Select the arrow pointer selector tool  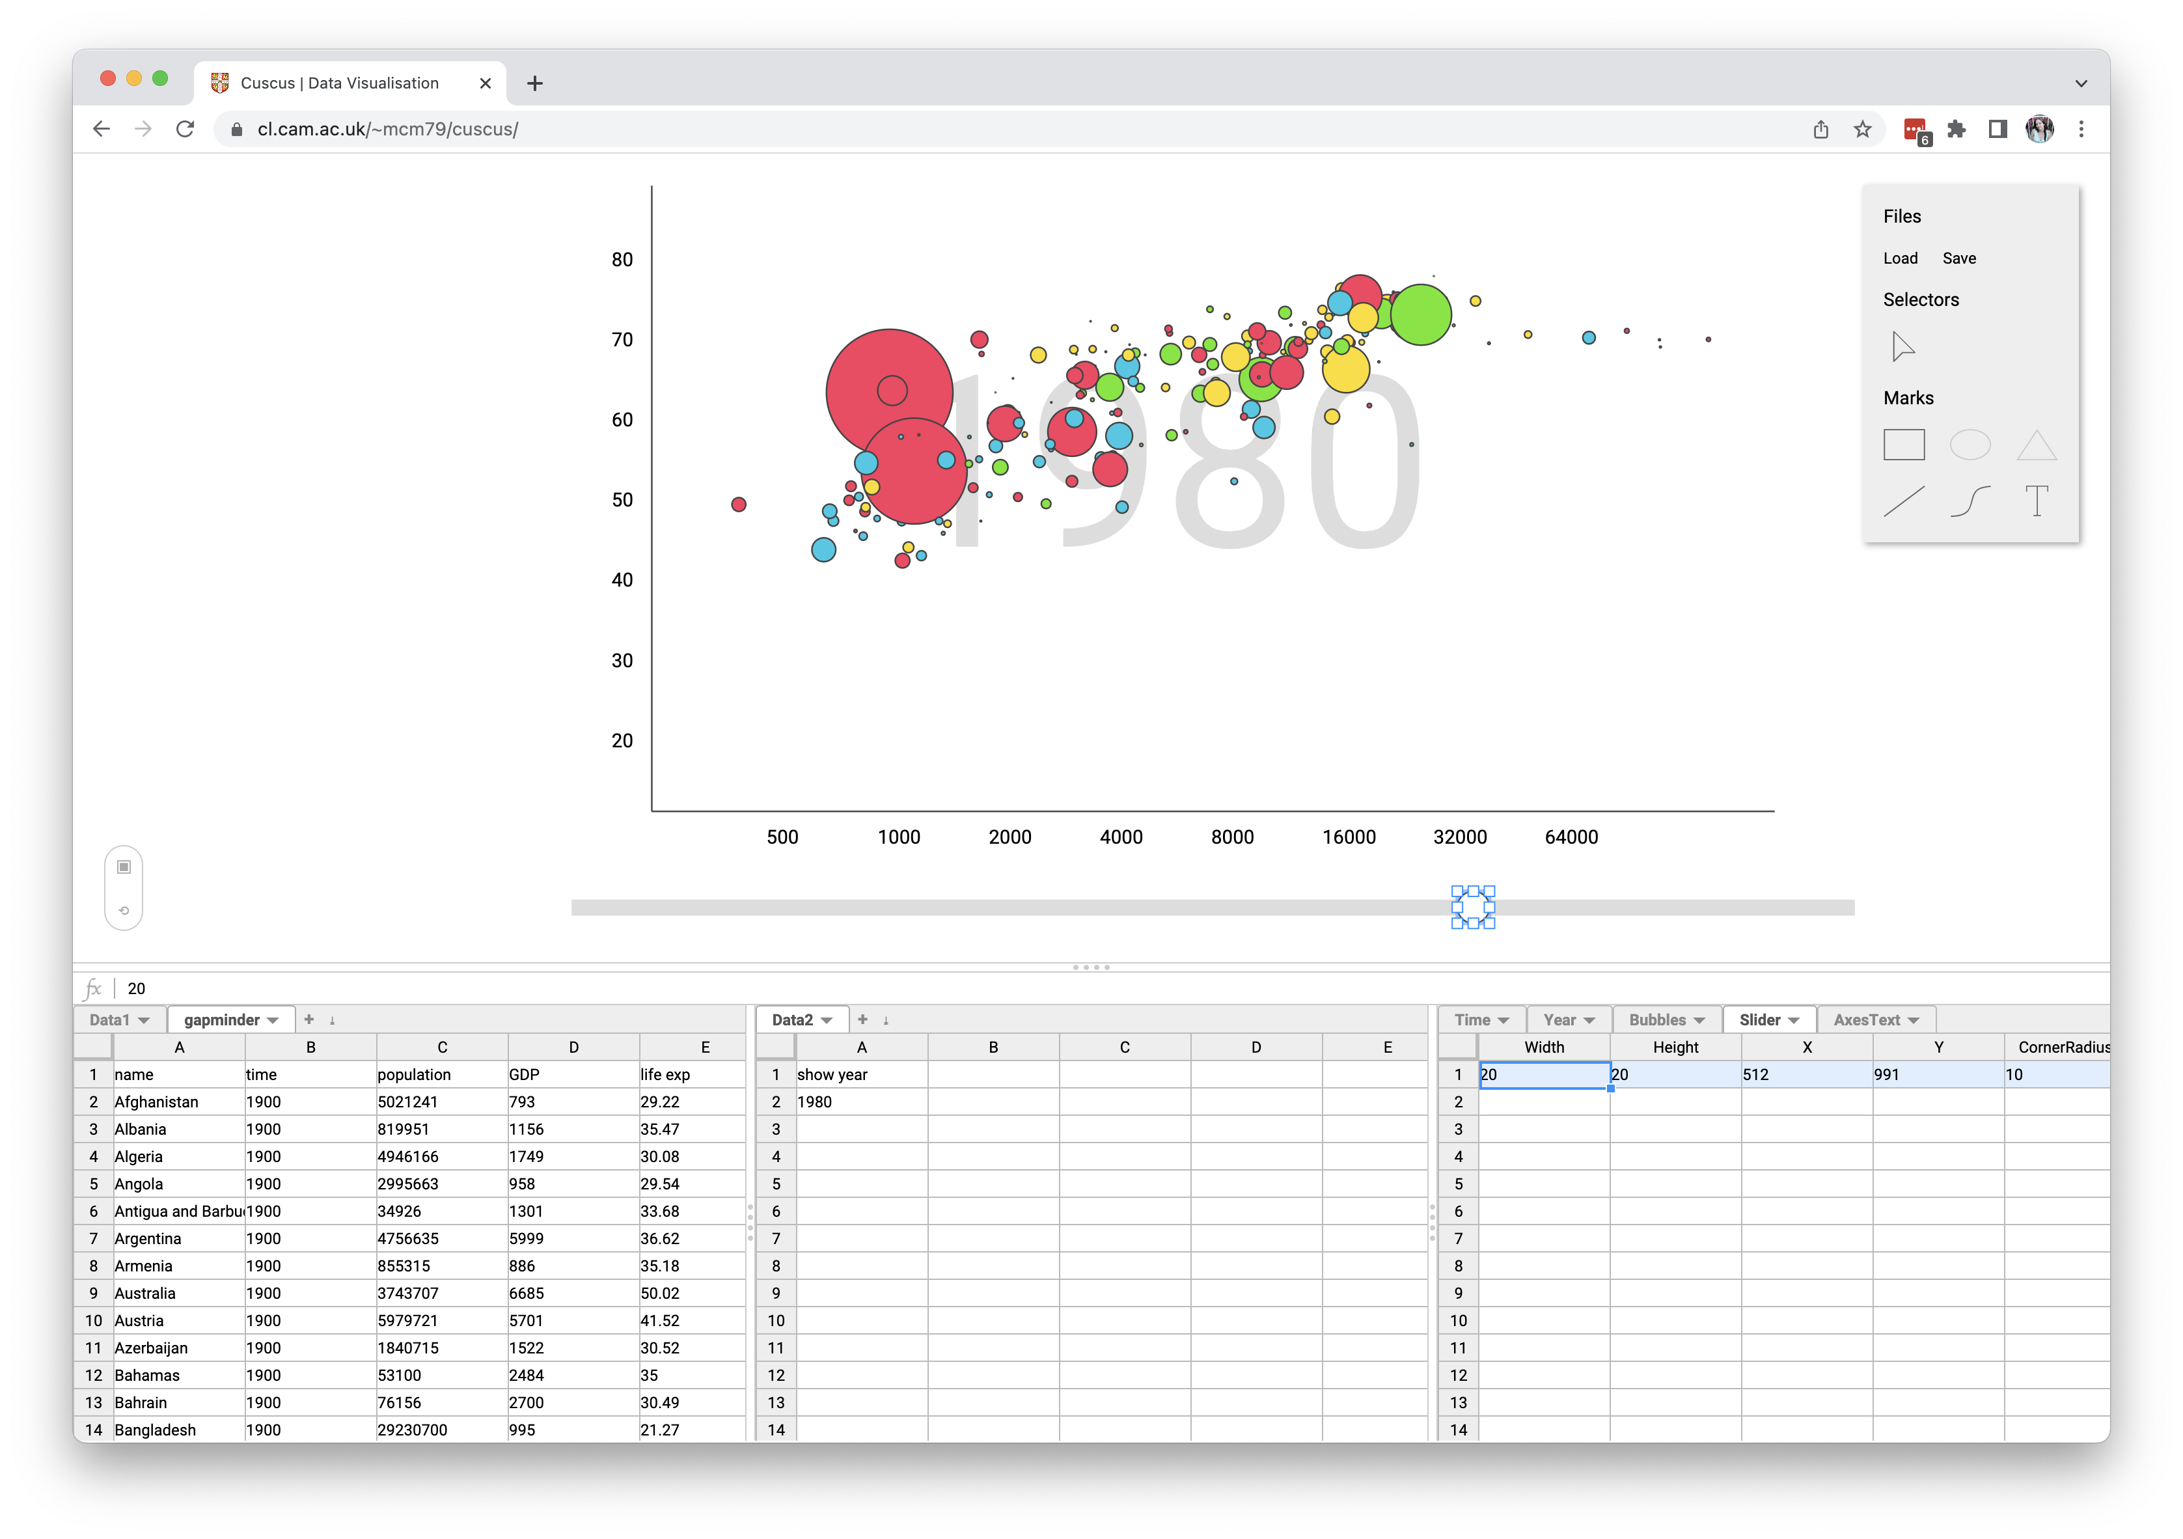click(1902, 347)
